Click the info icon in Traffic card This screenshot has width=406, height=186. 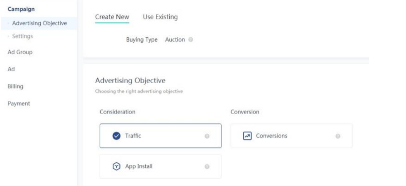(x=207, y=136)
